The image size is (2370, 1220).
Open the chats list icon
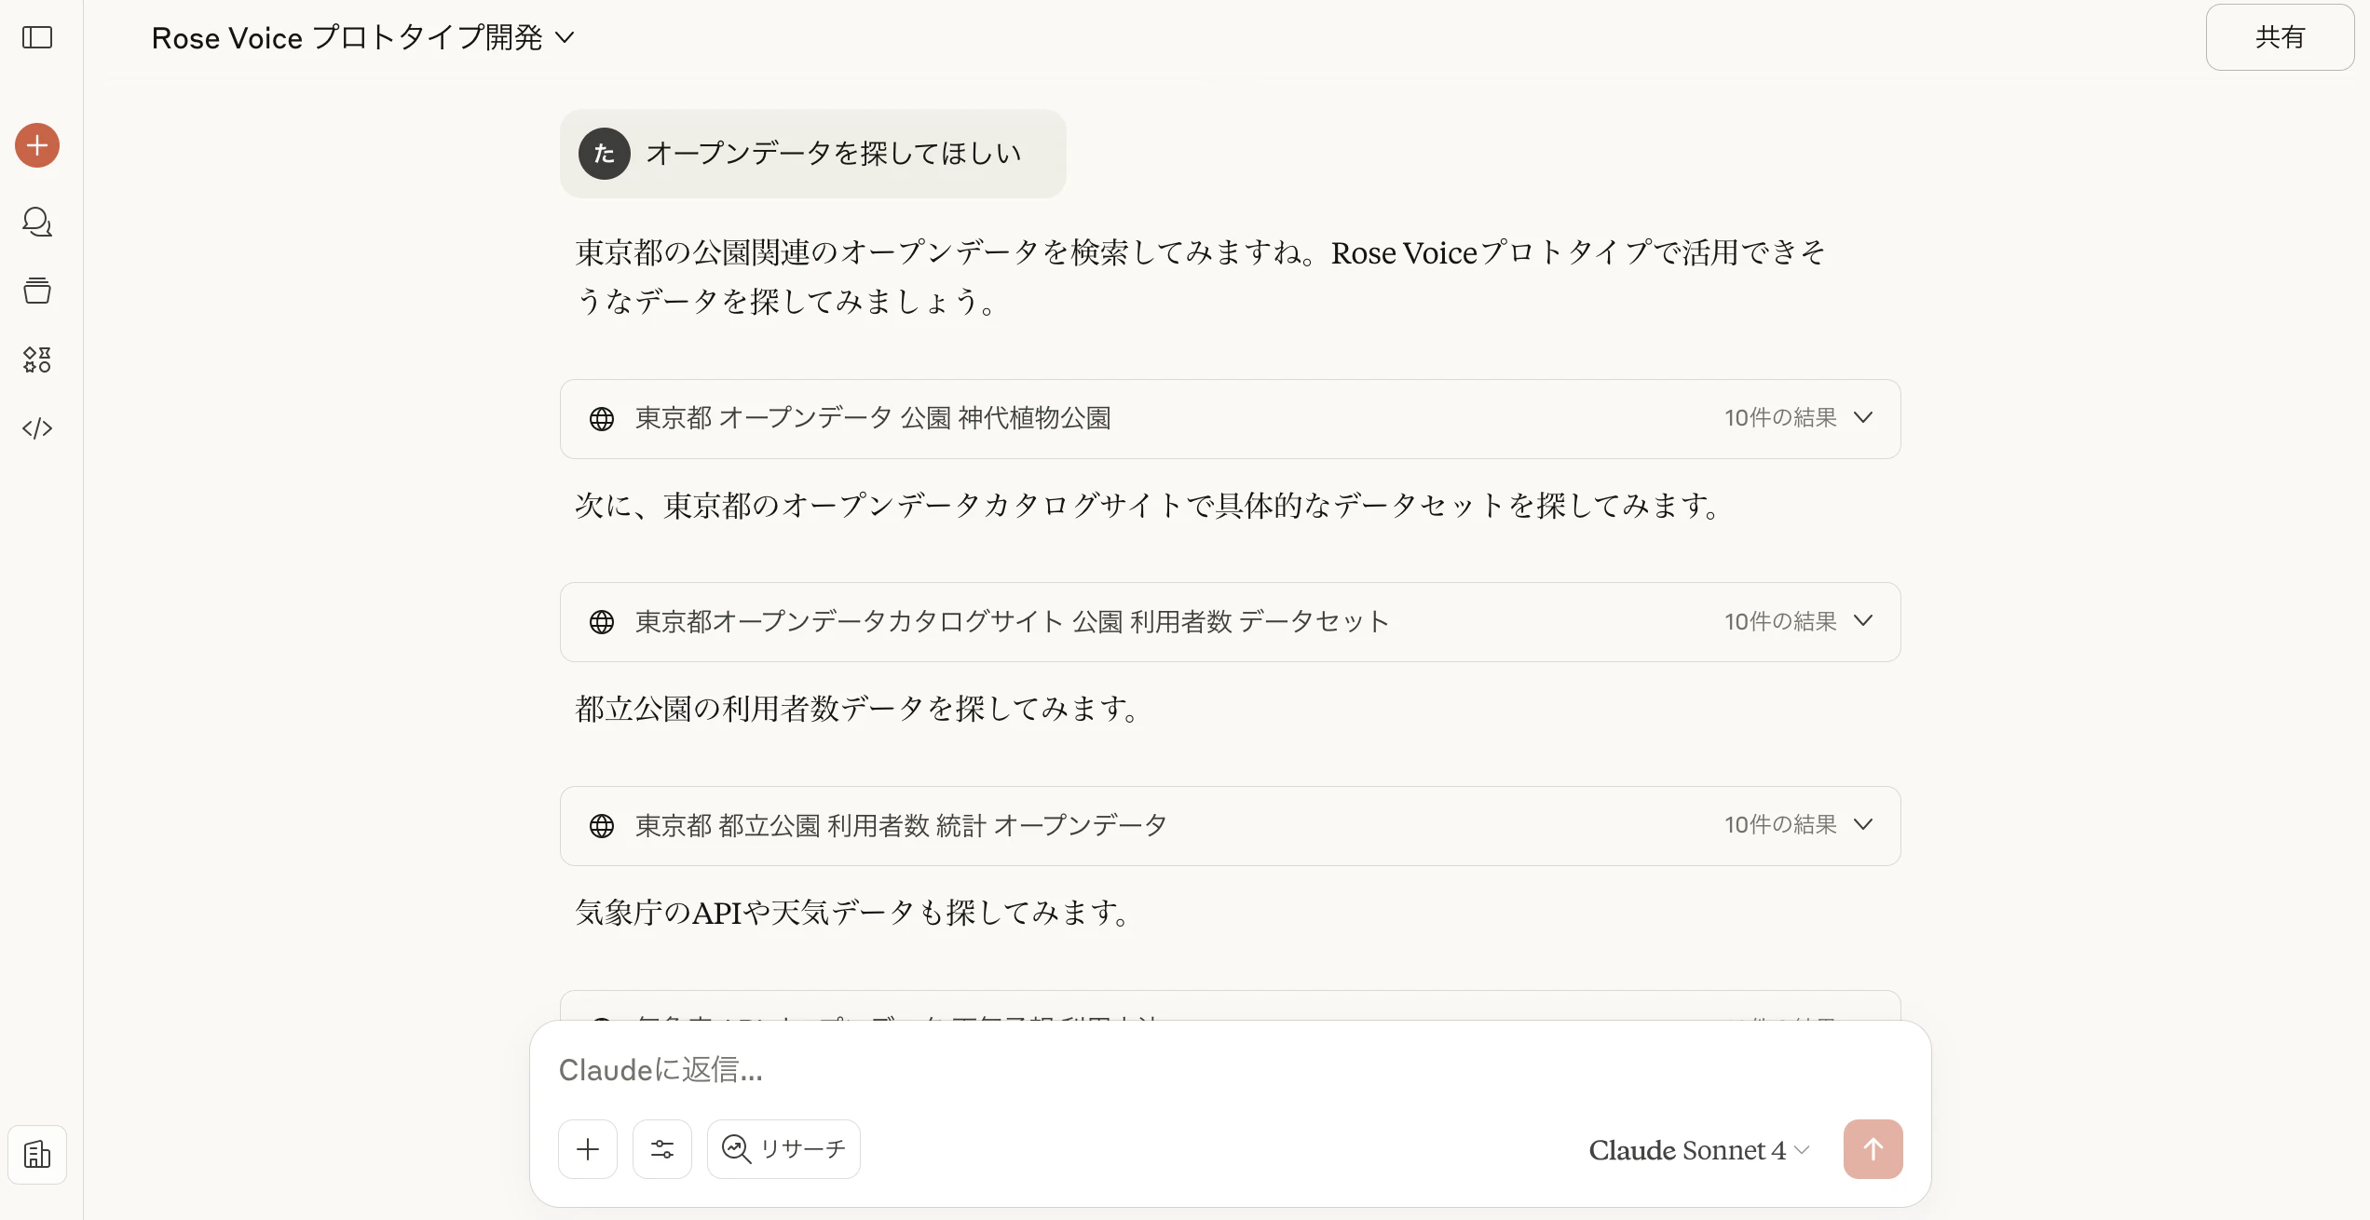coord(36,222)
